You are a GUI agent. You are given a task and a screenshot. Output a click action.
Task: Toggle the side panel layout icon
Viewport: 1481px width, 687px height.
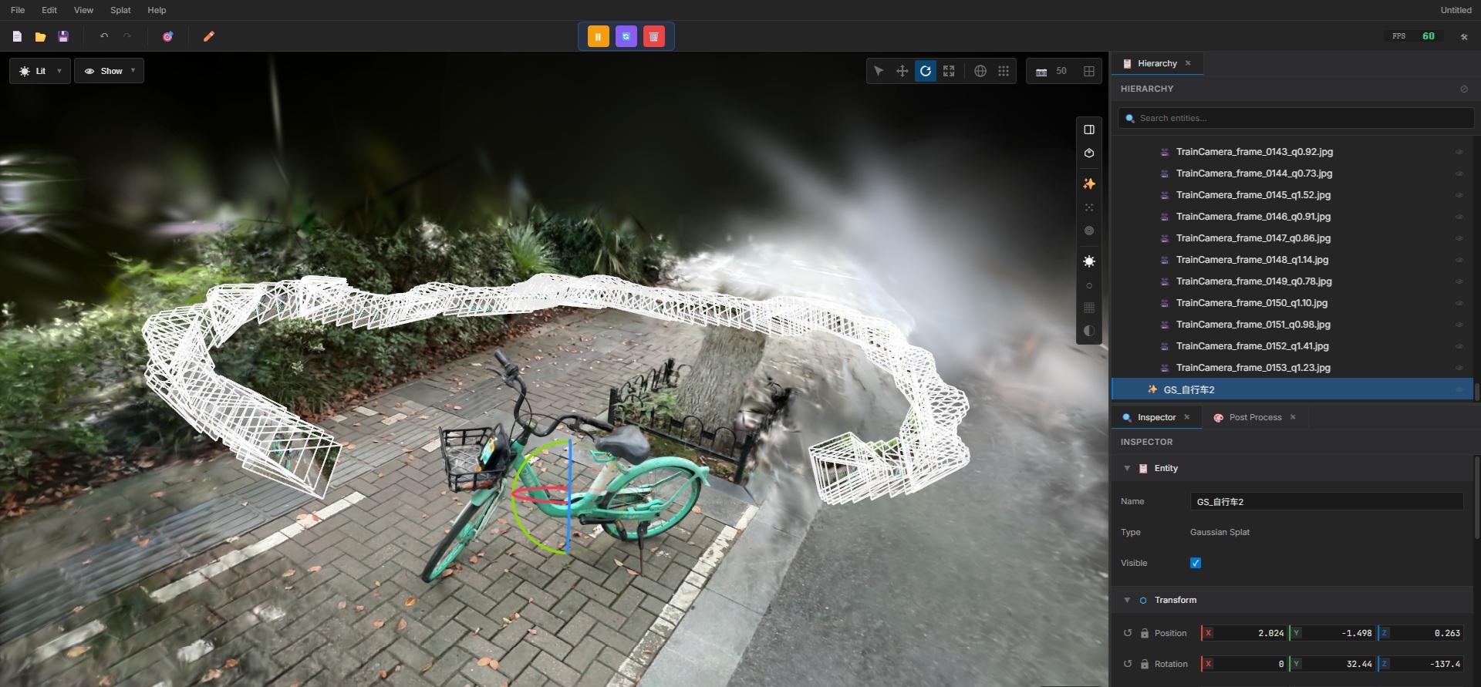point(1089,130)
